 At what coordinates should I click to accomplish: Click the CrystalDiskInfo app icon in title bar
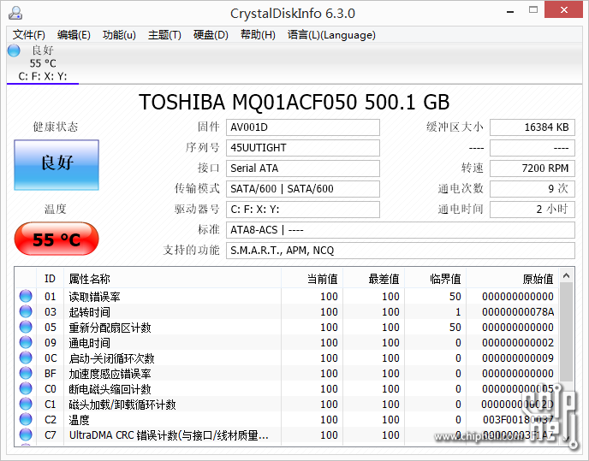pyautogui.click(x=15, y=13)
